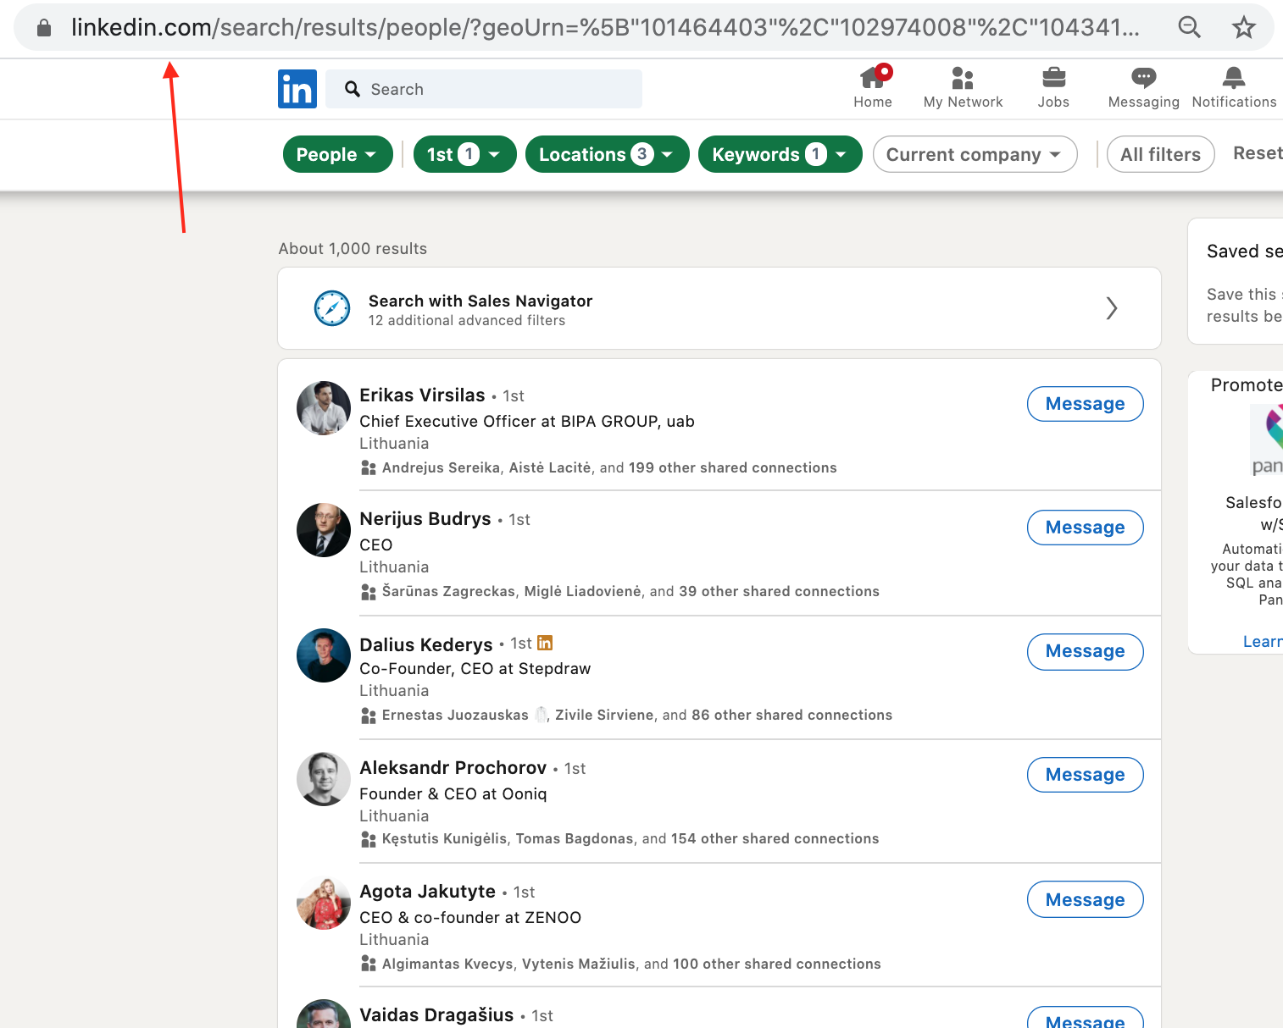Open Search with Sales Navigator link

[480, 301]
